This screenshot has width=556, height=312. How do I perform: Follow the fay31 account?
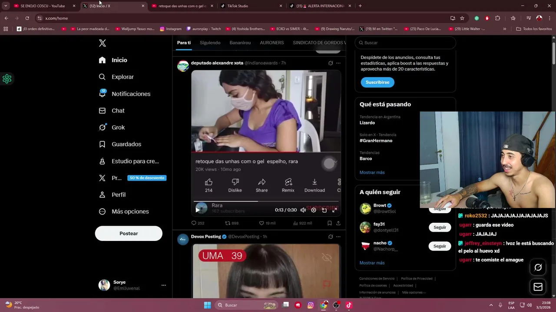440,227
